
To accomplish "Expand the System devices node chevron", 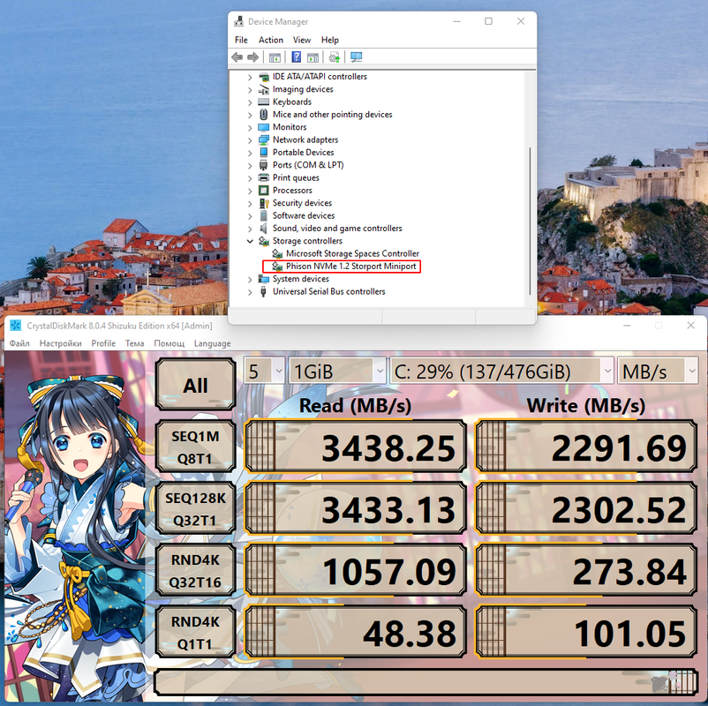I will 250,279.
